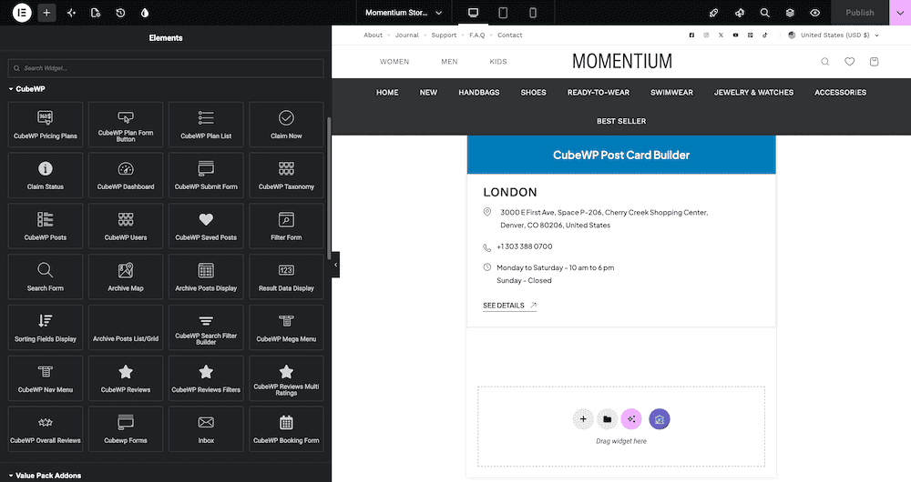Select CubeWP Plan Form Button widget
Image resolution: width=911 pixels, height=482 pixels.
pyautogui.click(x=126, y=125)
